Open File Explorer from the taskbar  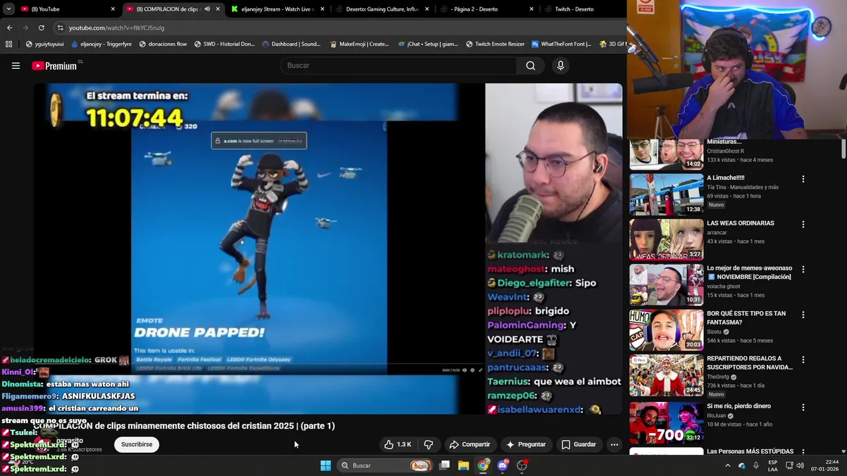coord(463,465)
